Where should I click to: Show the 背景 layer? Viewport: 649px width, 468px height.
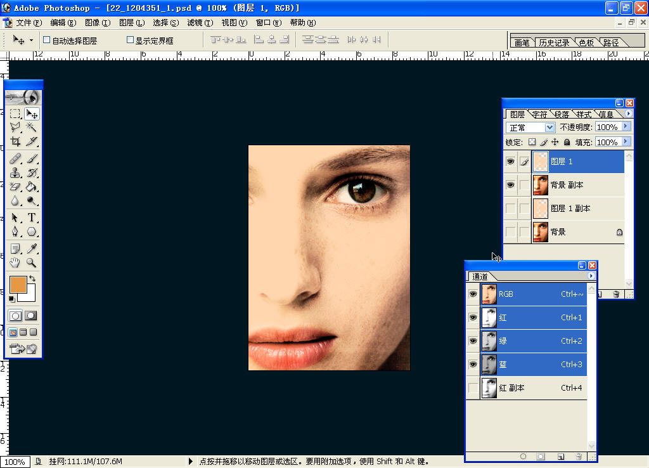(x=510, y=232)
